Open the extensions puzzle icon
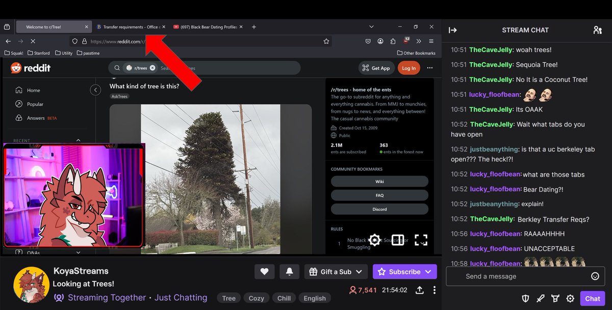This screenshot has width=612, height=310. (x=393, y=41)
